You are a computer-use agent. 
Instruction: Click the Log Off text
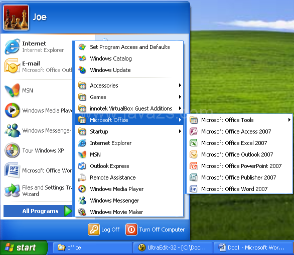(110, 229)
